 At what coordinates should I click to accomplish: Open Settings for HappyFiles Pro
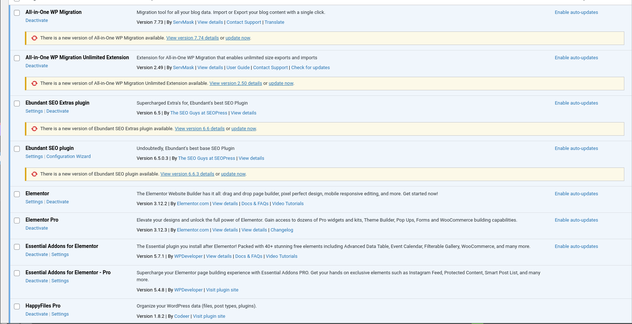coord(60,314)
